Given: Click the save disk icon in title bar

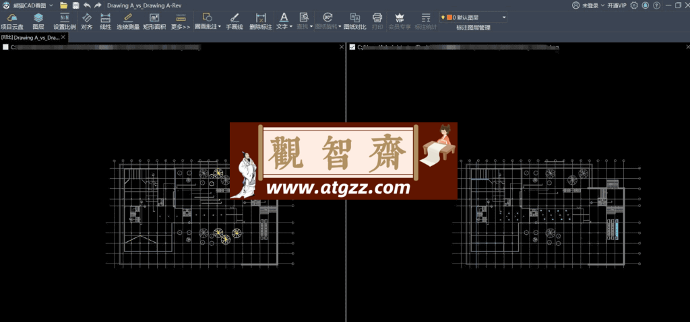Looking at the screenshot, I should pyautogui.click(x=75, y=5).
